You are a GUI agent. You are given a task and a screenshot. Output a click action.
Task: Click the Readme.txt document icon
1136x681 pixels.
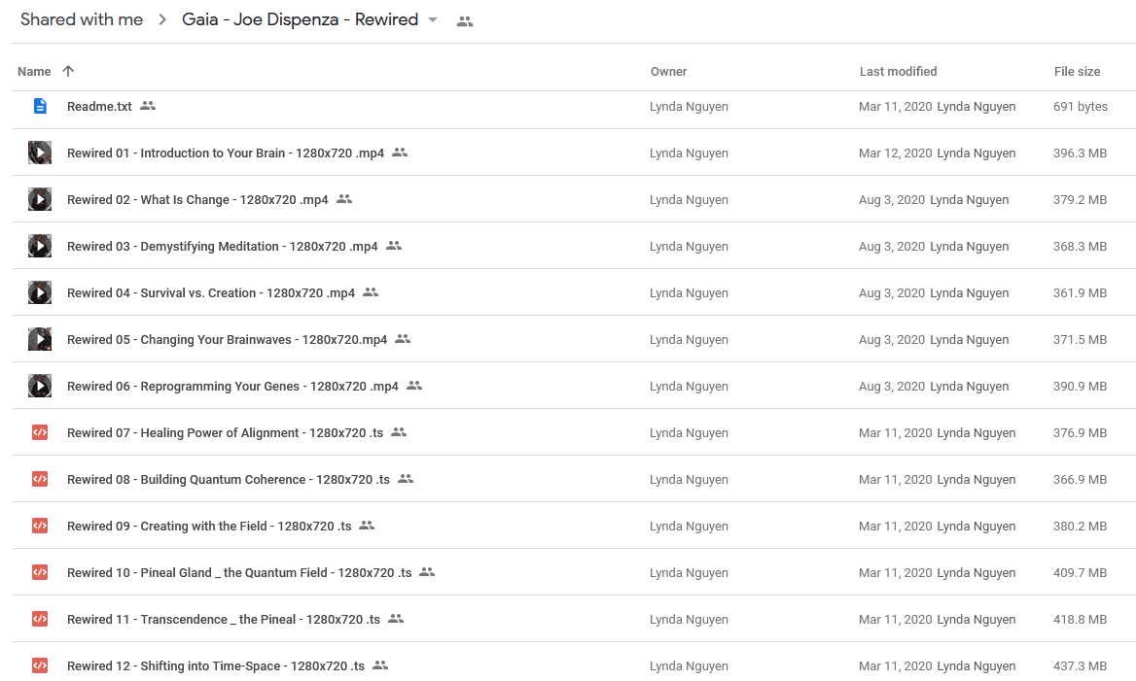coord(40,107)
